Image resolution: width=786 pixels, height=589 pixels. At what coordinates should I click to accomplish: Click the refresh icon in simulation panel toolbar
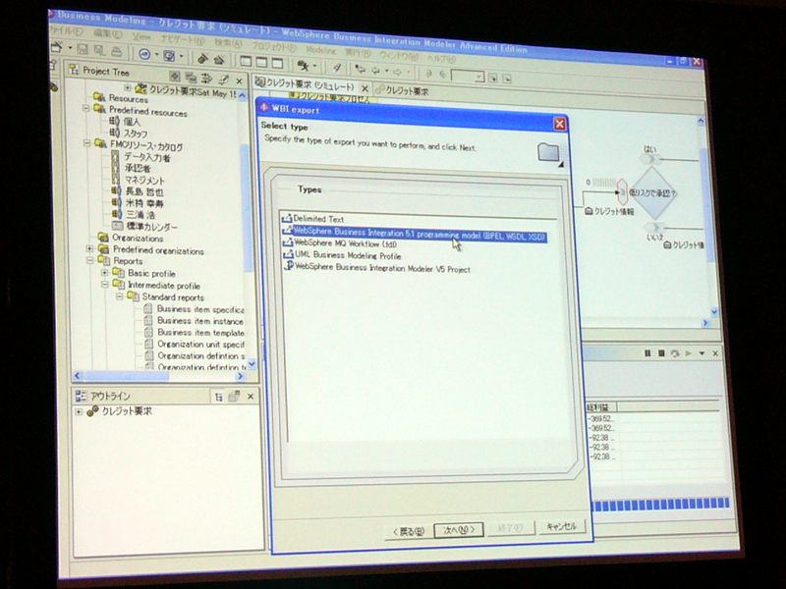pyautogui.click(x=675, y=353)
